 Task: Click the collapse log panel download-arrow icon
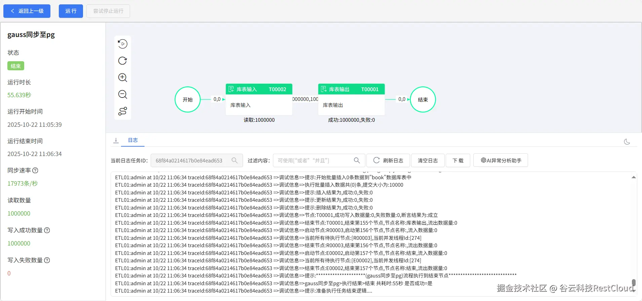[x=116, y=141]
